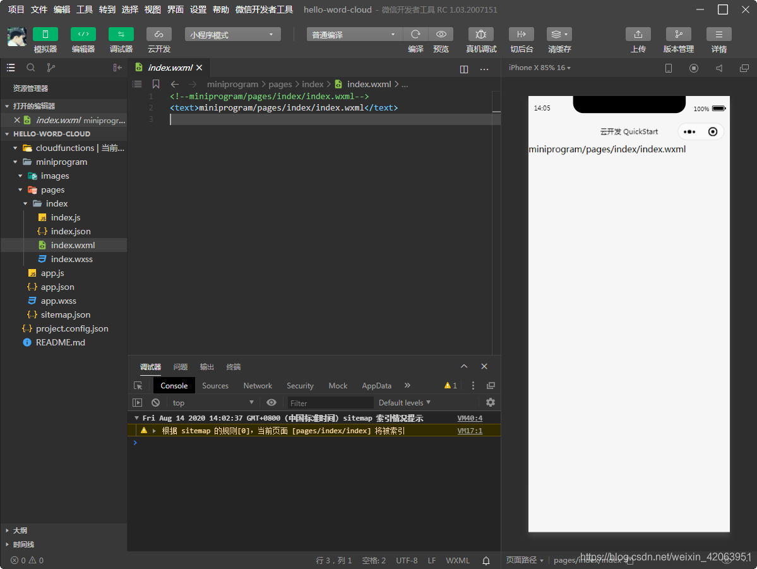Image resolution: width=757 pixels, height=569 pixels.
Task: Open the 清缓存 clear cache dropdown
Action: tap(559, 34)
